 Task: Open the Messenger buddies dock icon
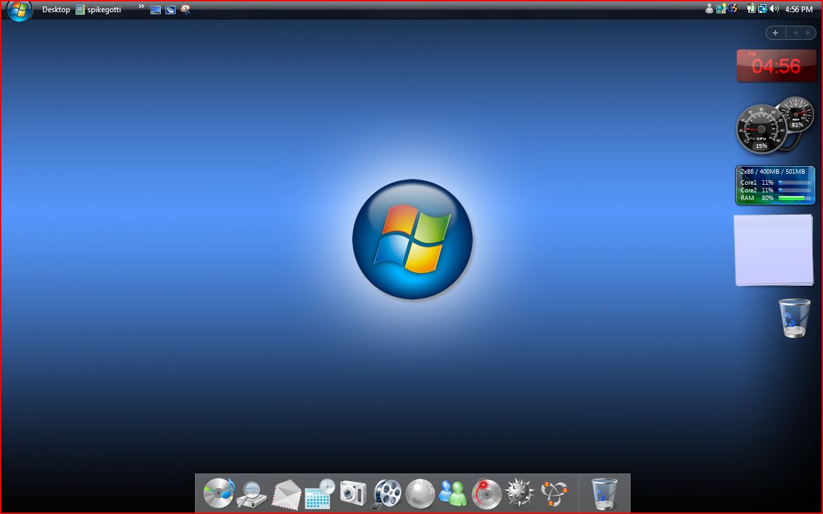(x=454, y=493)
